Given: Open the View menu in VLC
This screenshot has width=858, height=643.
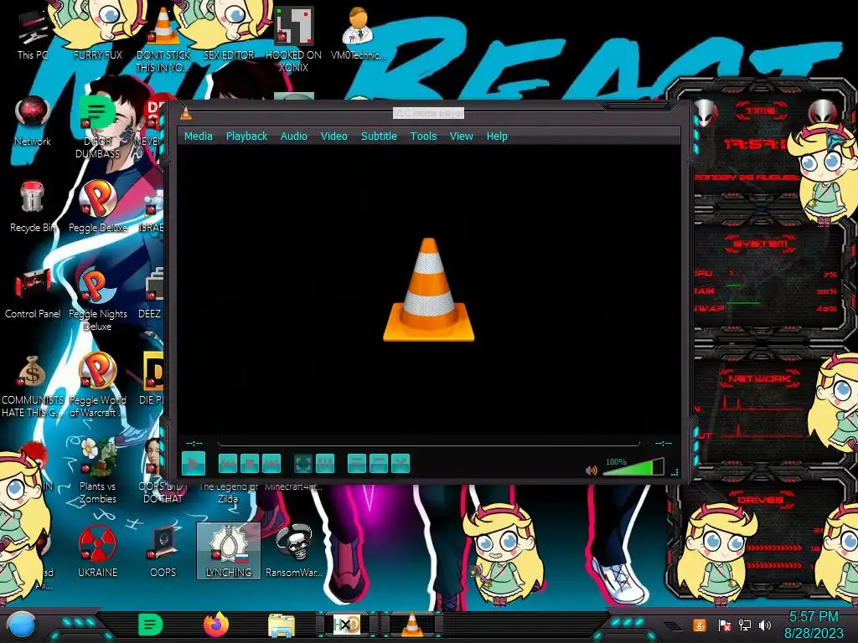Looking at the screenshot, I should [x=462, y=136].
